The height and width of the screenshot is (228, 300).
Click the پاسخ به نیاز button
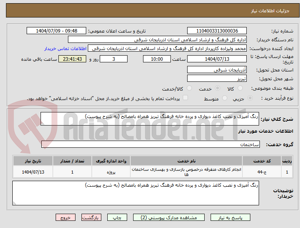230,218
